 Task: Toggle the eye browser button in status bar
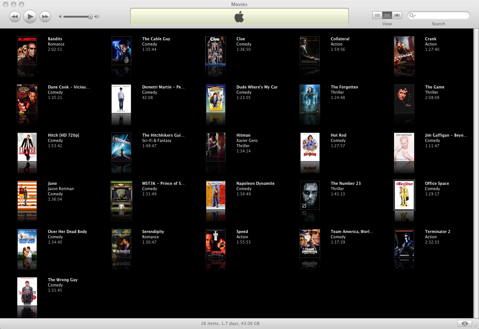[465, 323]
